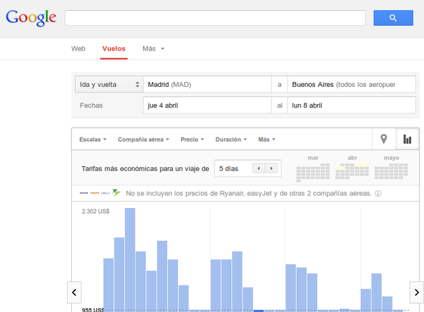Open the Duración filter dropdown
The image size is (424, 312).
pos(232,140)
